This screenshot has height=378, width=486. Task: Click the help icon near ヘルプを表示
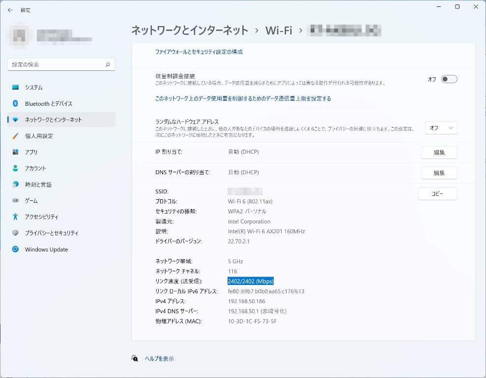click(x=135, y=358)
